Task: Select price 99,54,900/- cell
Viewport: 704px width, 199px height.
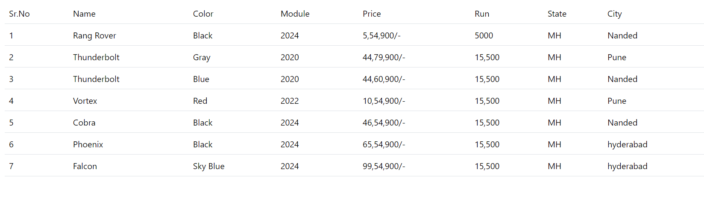Action: [x=384, y=166]
